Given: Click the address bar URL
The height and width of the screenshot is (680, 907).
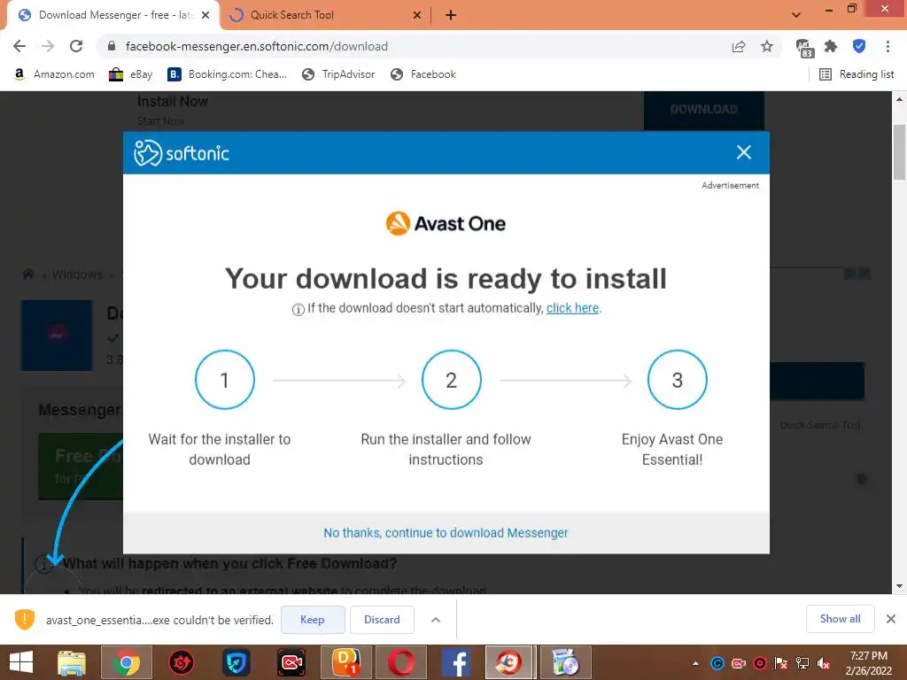Looking at the screenshot, I should 257,46.
